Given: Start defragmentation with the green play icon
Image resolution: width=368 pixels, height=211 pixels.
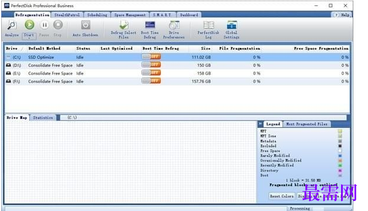Looking at the screenshot, I should (x=29, y=25).
